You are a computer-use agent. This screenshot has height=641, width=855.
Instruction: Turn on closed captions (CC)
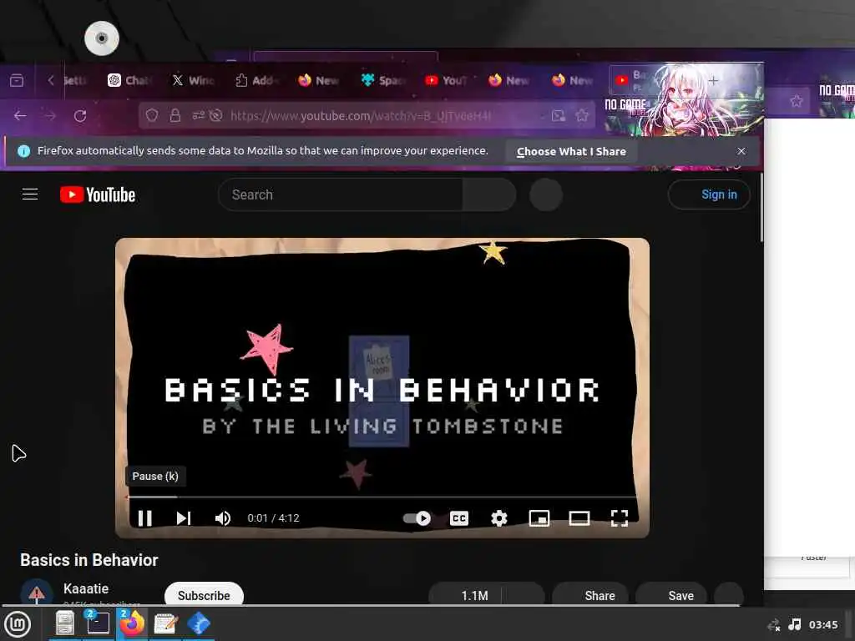tap(459, 517)
